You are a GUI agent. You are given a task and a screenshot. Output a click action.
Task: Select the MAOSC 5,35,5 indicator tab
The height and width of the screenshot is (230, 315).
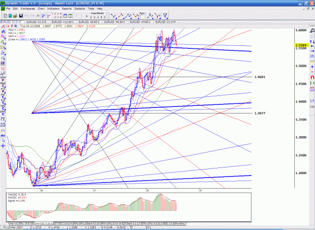point(44,223)
